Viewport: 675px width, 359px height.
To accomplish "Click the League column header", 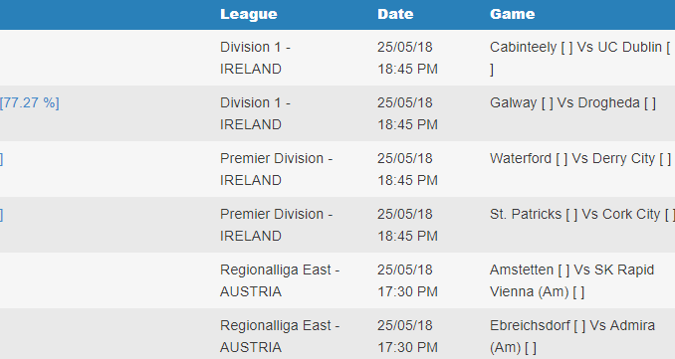I will coord(248,14).
